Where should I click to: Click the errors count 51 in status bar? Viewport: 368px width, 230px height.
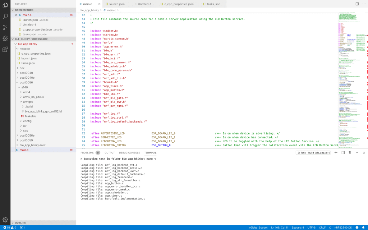point(7,227)
